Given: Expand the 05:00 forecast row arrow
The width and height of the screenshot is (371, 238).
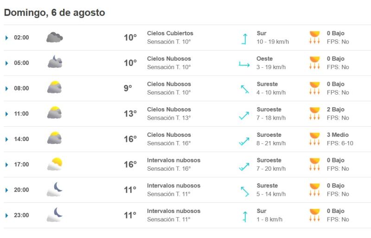Looking at the screenshot, I should point(6,63).
